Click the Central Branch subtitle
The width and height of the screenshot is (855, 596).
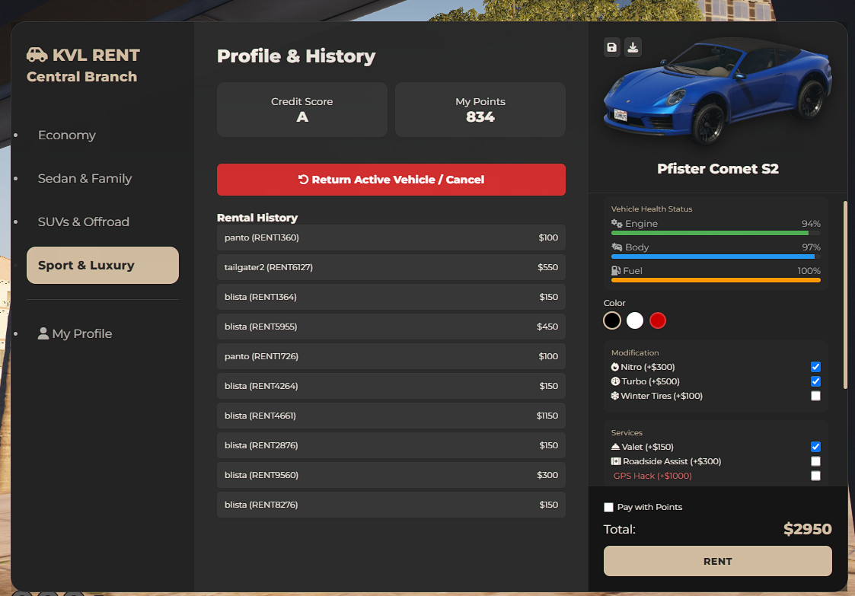(x=81, y=76)
